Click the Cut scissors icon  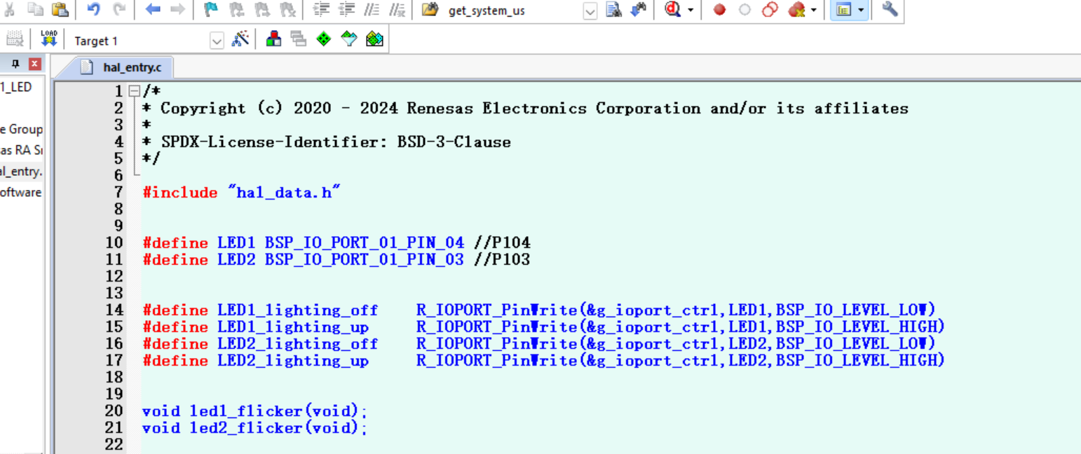[10, 9]
